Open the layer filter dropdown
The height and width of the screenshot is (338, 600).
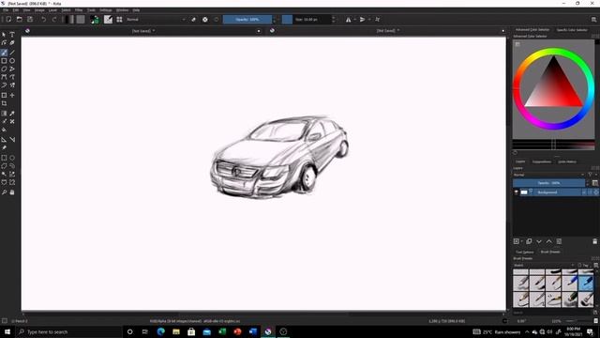[x=591, y=175]
